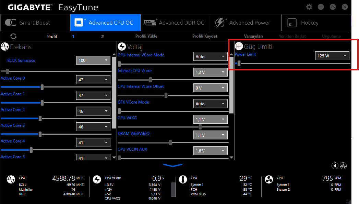The image size is (359, 204).
Task: Click the Active Core 4 slider handle
Action: [x=31, y=150]
